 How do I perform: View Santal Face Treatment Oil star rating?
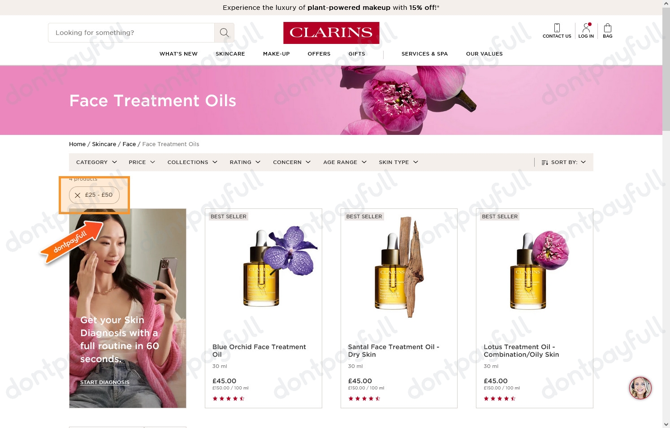click(x=364, y=398)
